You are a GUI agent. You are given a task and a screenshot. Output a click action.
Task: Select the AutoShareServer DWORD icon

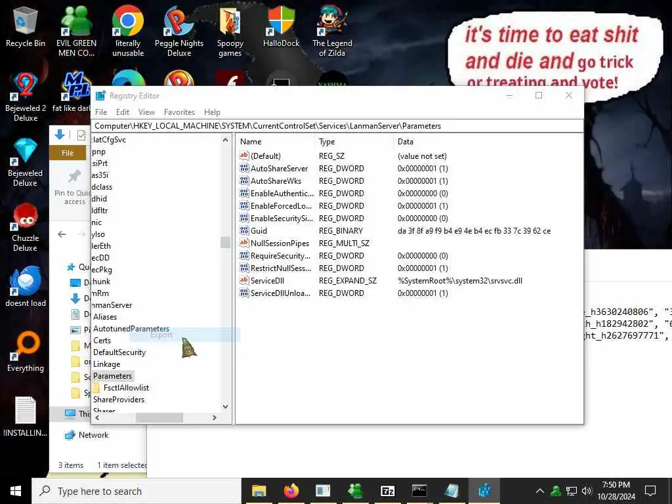[244, 169]
